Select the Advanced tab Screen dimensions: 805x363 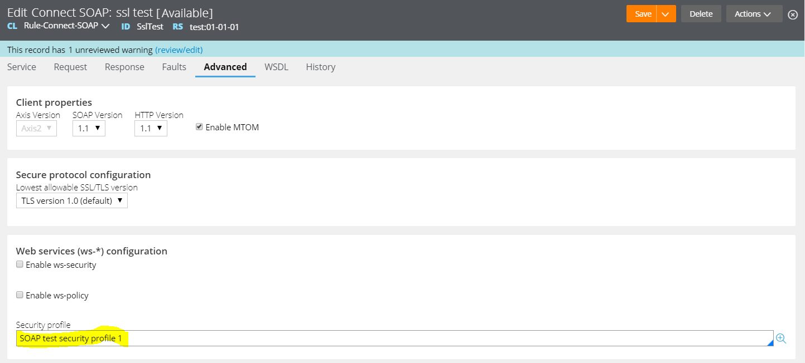tap(225, 67)
